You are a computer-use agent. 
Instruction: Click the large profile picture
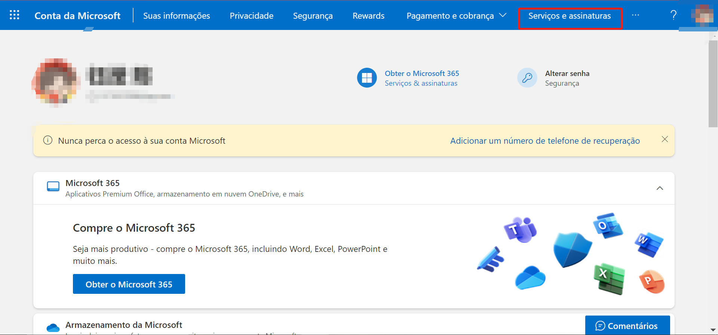(x=56, y=81)
